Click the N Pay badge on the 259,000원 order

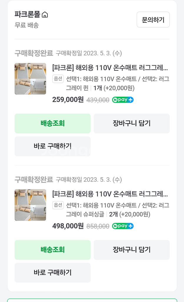coord(122,100)
